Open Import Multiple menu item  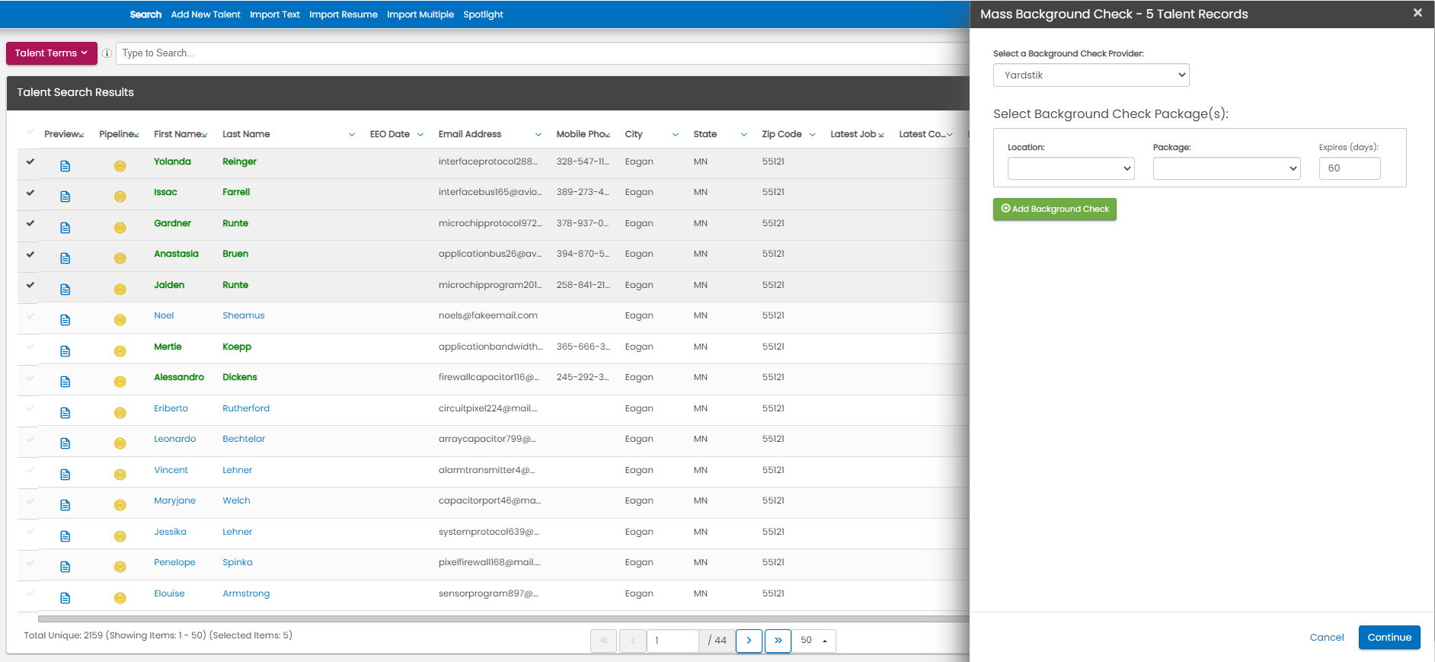420,14
